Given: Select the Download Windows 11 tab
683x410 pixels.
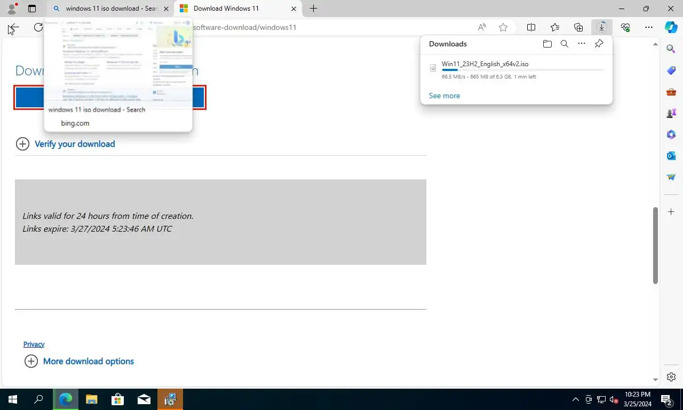Looking at the screenshot, I should (x=237, y=9).
